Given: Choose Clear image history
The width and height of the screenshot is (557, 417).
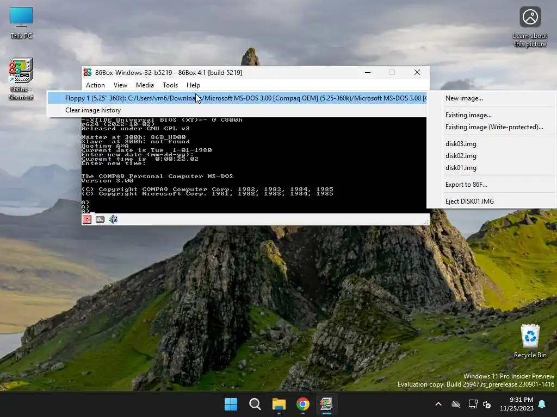Looking at the screenshot, I should coord(237,110).
